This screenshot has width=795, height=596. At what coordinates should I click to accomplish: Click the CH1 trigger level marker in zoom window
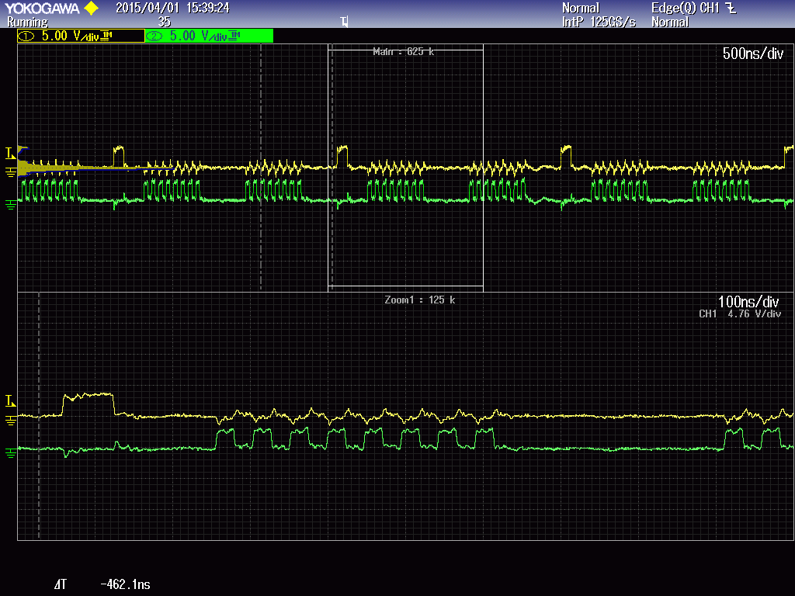[x=10, y=401]
